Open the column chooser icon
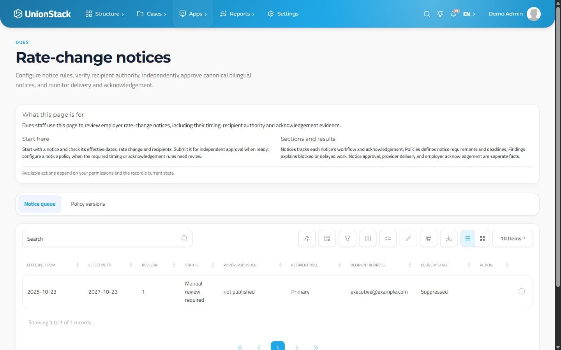The image size is (561, 350). click(368, 238)
